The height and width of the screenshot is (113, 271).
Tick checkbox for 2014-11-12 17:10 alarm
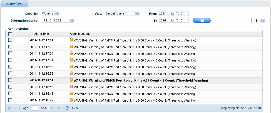[10, 47]
